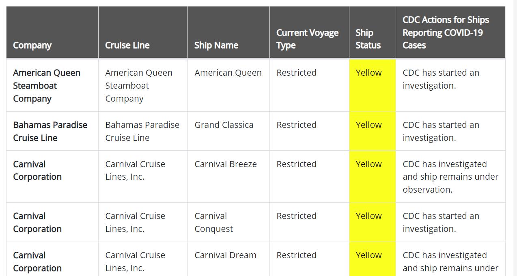Screen dimensions: 517x276
Task: Click the Grand Classica ship name
Action: tap(224, 125)
